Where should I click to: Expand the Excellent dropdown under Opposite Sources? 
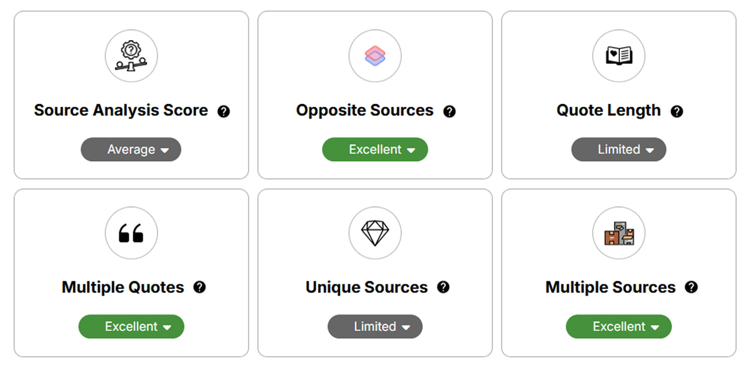tap(375, 150)
